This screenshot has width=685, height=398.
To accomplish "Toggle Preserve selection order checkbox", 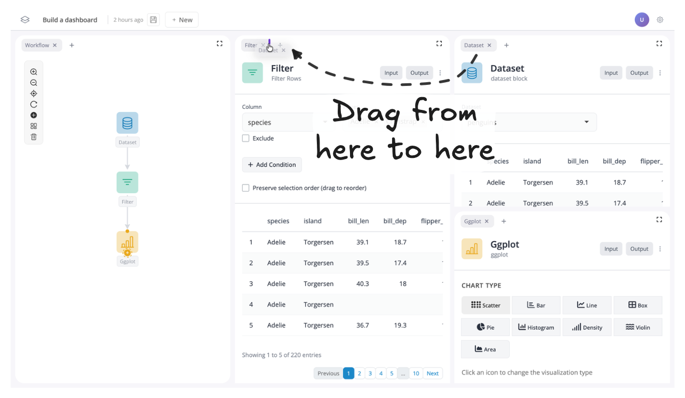I will coord(246,188).
